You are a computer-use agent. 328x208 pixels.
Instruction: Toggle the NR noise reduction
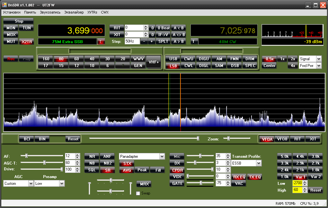(x=91, y=156)
